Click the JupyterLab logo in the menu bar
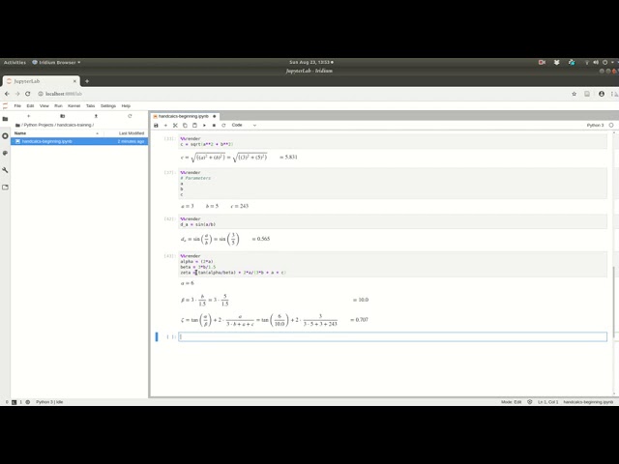Screen dimensions: 619x464 tap(5, 106)
